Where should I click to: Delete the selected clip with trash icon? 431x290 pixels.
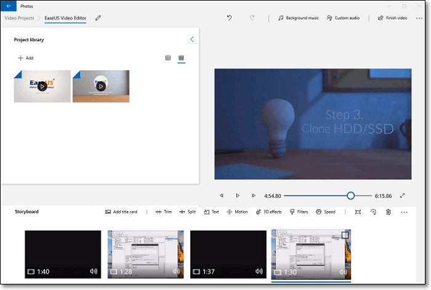pyautogui.click(x=388, y=212)
